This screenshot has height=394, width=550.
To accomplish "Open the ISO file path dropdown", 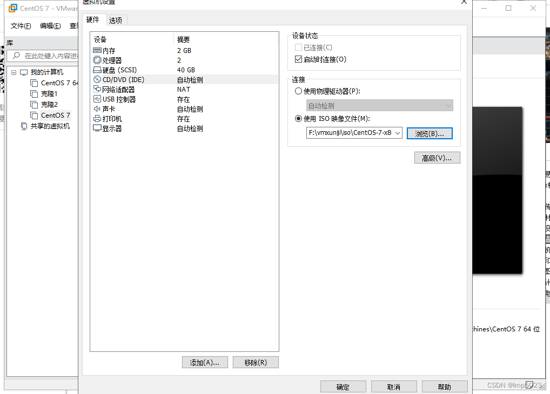I will (398, 133).
